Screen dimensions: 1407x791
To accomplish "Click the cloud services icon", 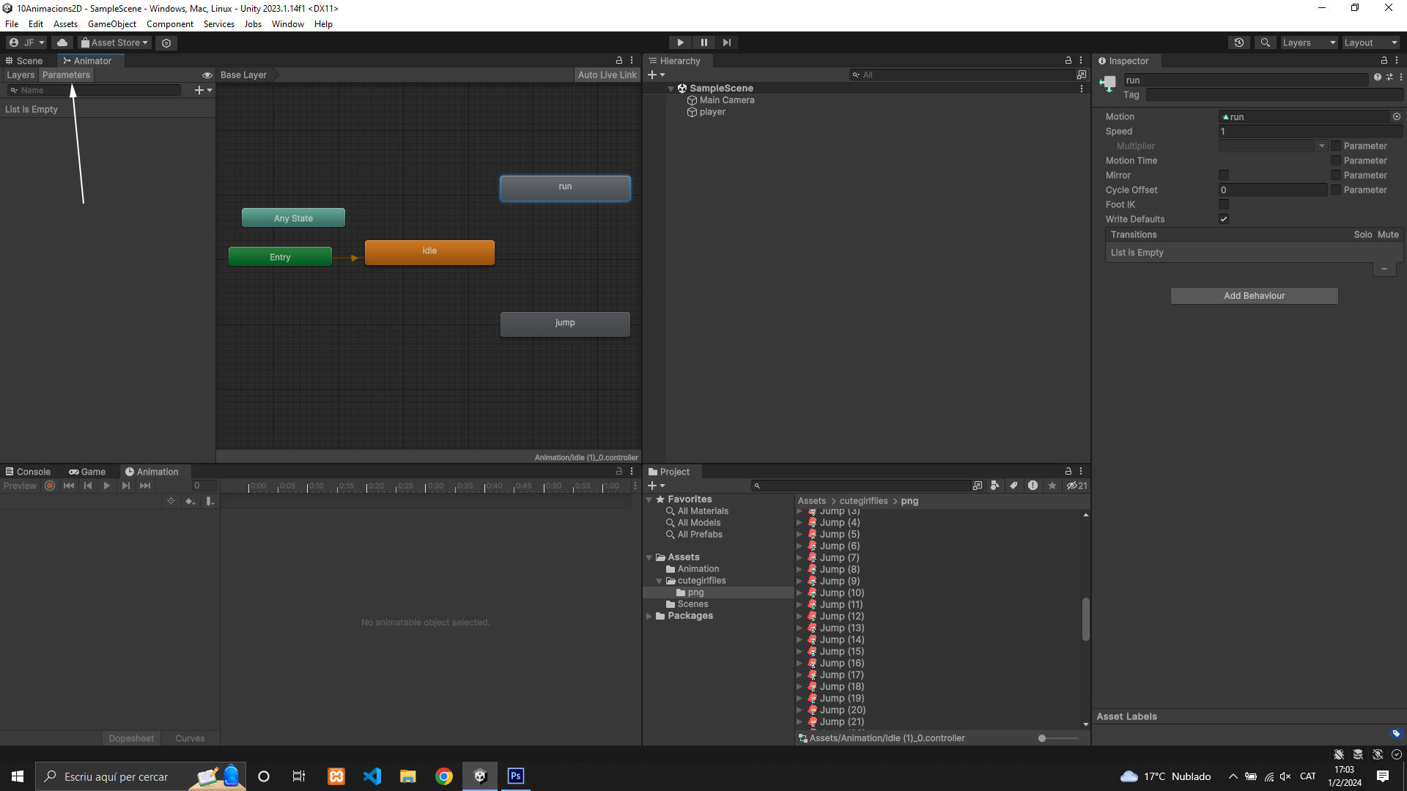I will click(62, 42).
